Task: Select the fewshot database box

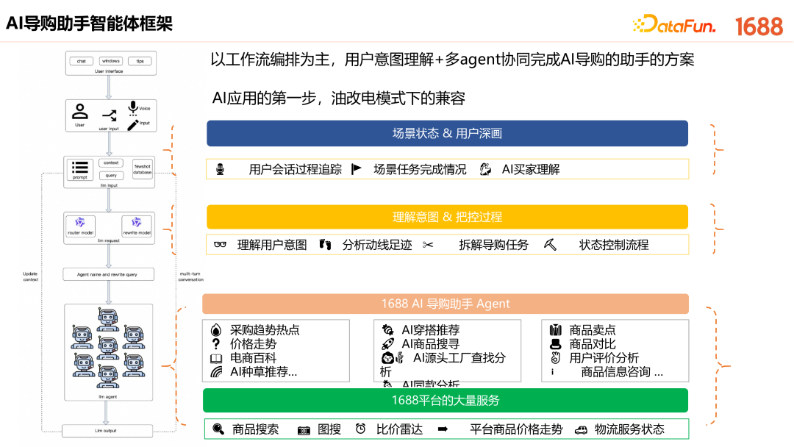Action: 143,169
